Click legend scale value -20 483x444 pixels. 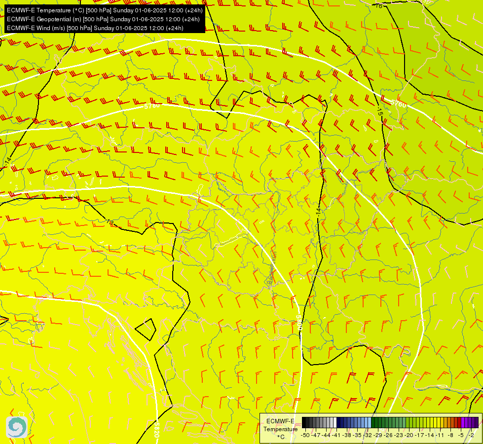pyautogui.click(x=409, y=435)
